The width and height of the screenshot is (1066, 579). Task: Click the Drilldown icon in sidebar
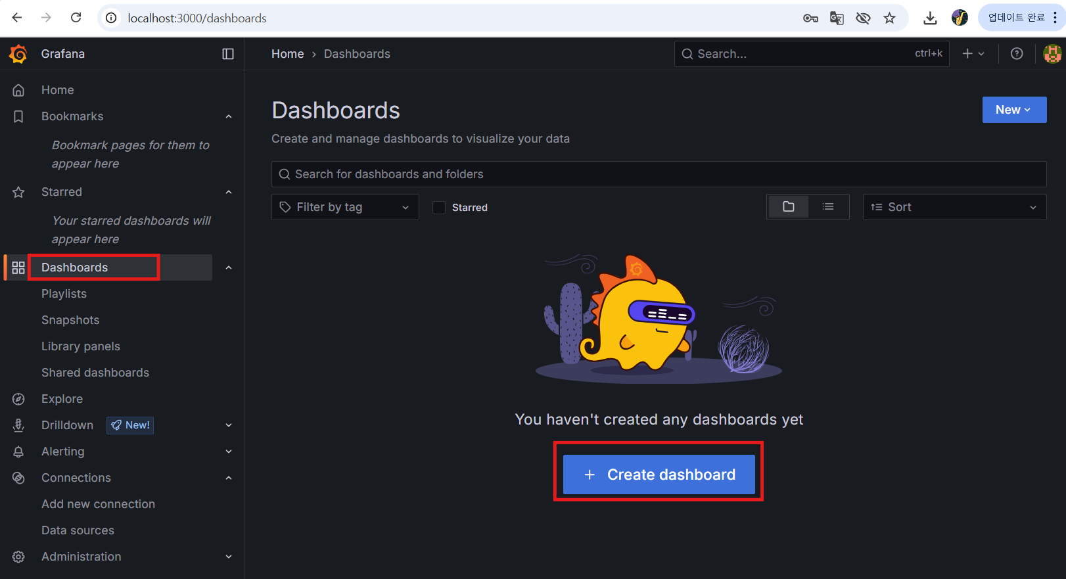(x=18, y=425)
